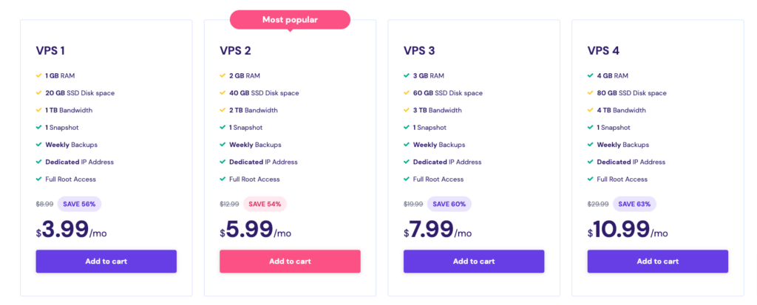Add VPS 4 plan to cart
Screen dimensions: 757x305
point(657,261)
